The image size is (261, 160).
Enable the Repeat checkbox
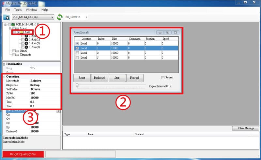pos(163,77)
